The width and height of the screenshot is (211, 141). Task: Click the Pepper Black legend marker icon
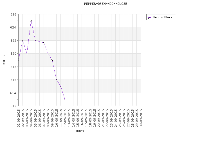pos(149,17)
